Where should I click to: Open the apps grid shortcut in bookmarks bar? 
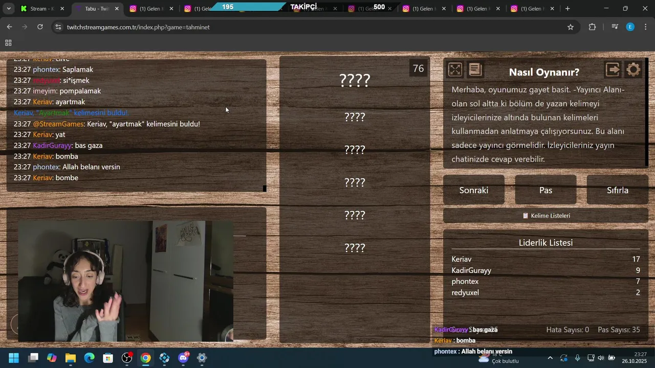pyautogui.click(x=8, y=43)
